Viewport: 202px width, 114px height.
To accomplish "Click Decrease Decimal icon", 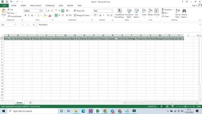I will coord(111,15).
